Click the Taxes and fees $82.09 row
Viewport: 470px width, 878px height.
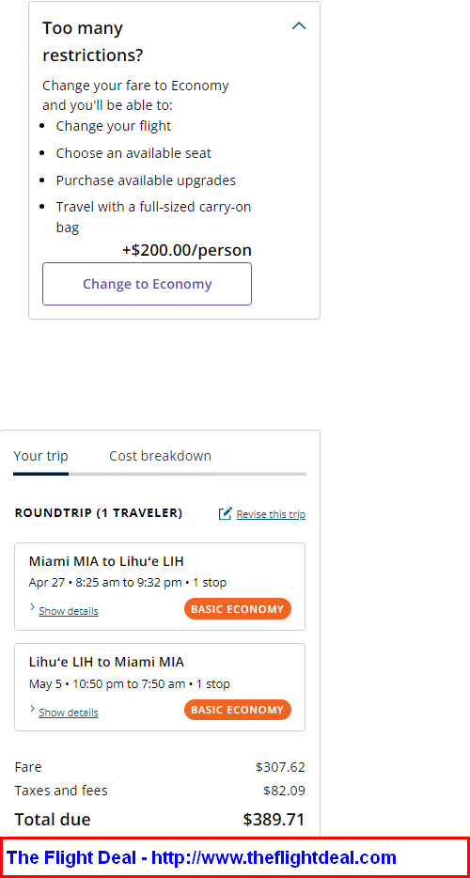[x=160, y=791]
